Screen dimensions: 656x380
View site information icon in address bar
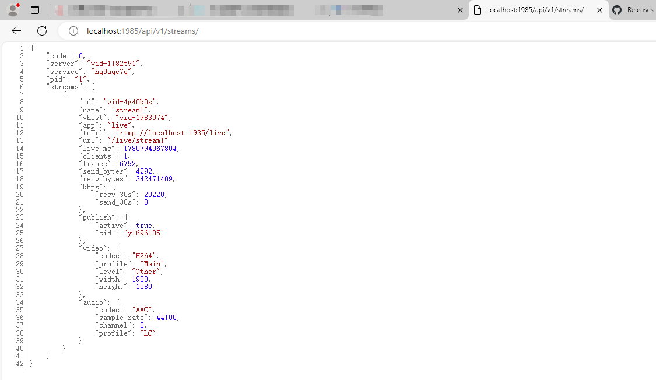pyautogui.click(x=73, y=31)
